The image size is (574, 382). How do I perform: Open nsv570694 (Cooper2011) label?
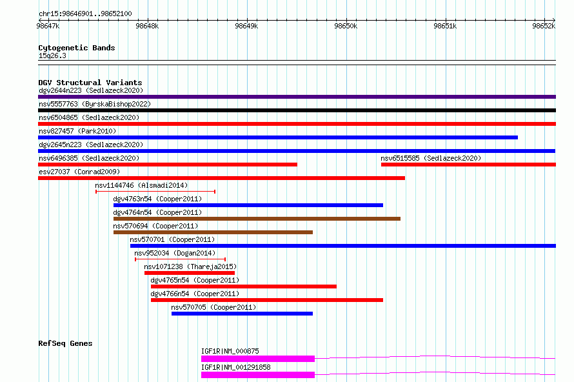tap(155, 226)
